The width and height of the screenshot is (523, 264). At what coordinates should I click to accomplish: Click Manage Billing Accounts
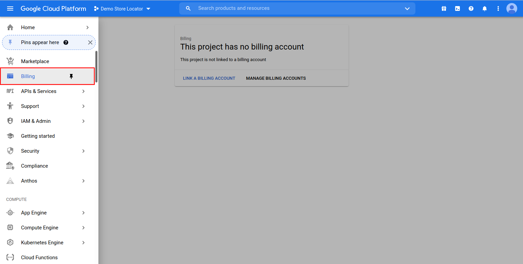pyautogui.click(x=276, y=78)
